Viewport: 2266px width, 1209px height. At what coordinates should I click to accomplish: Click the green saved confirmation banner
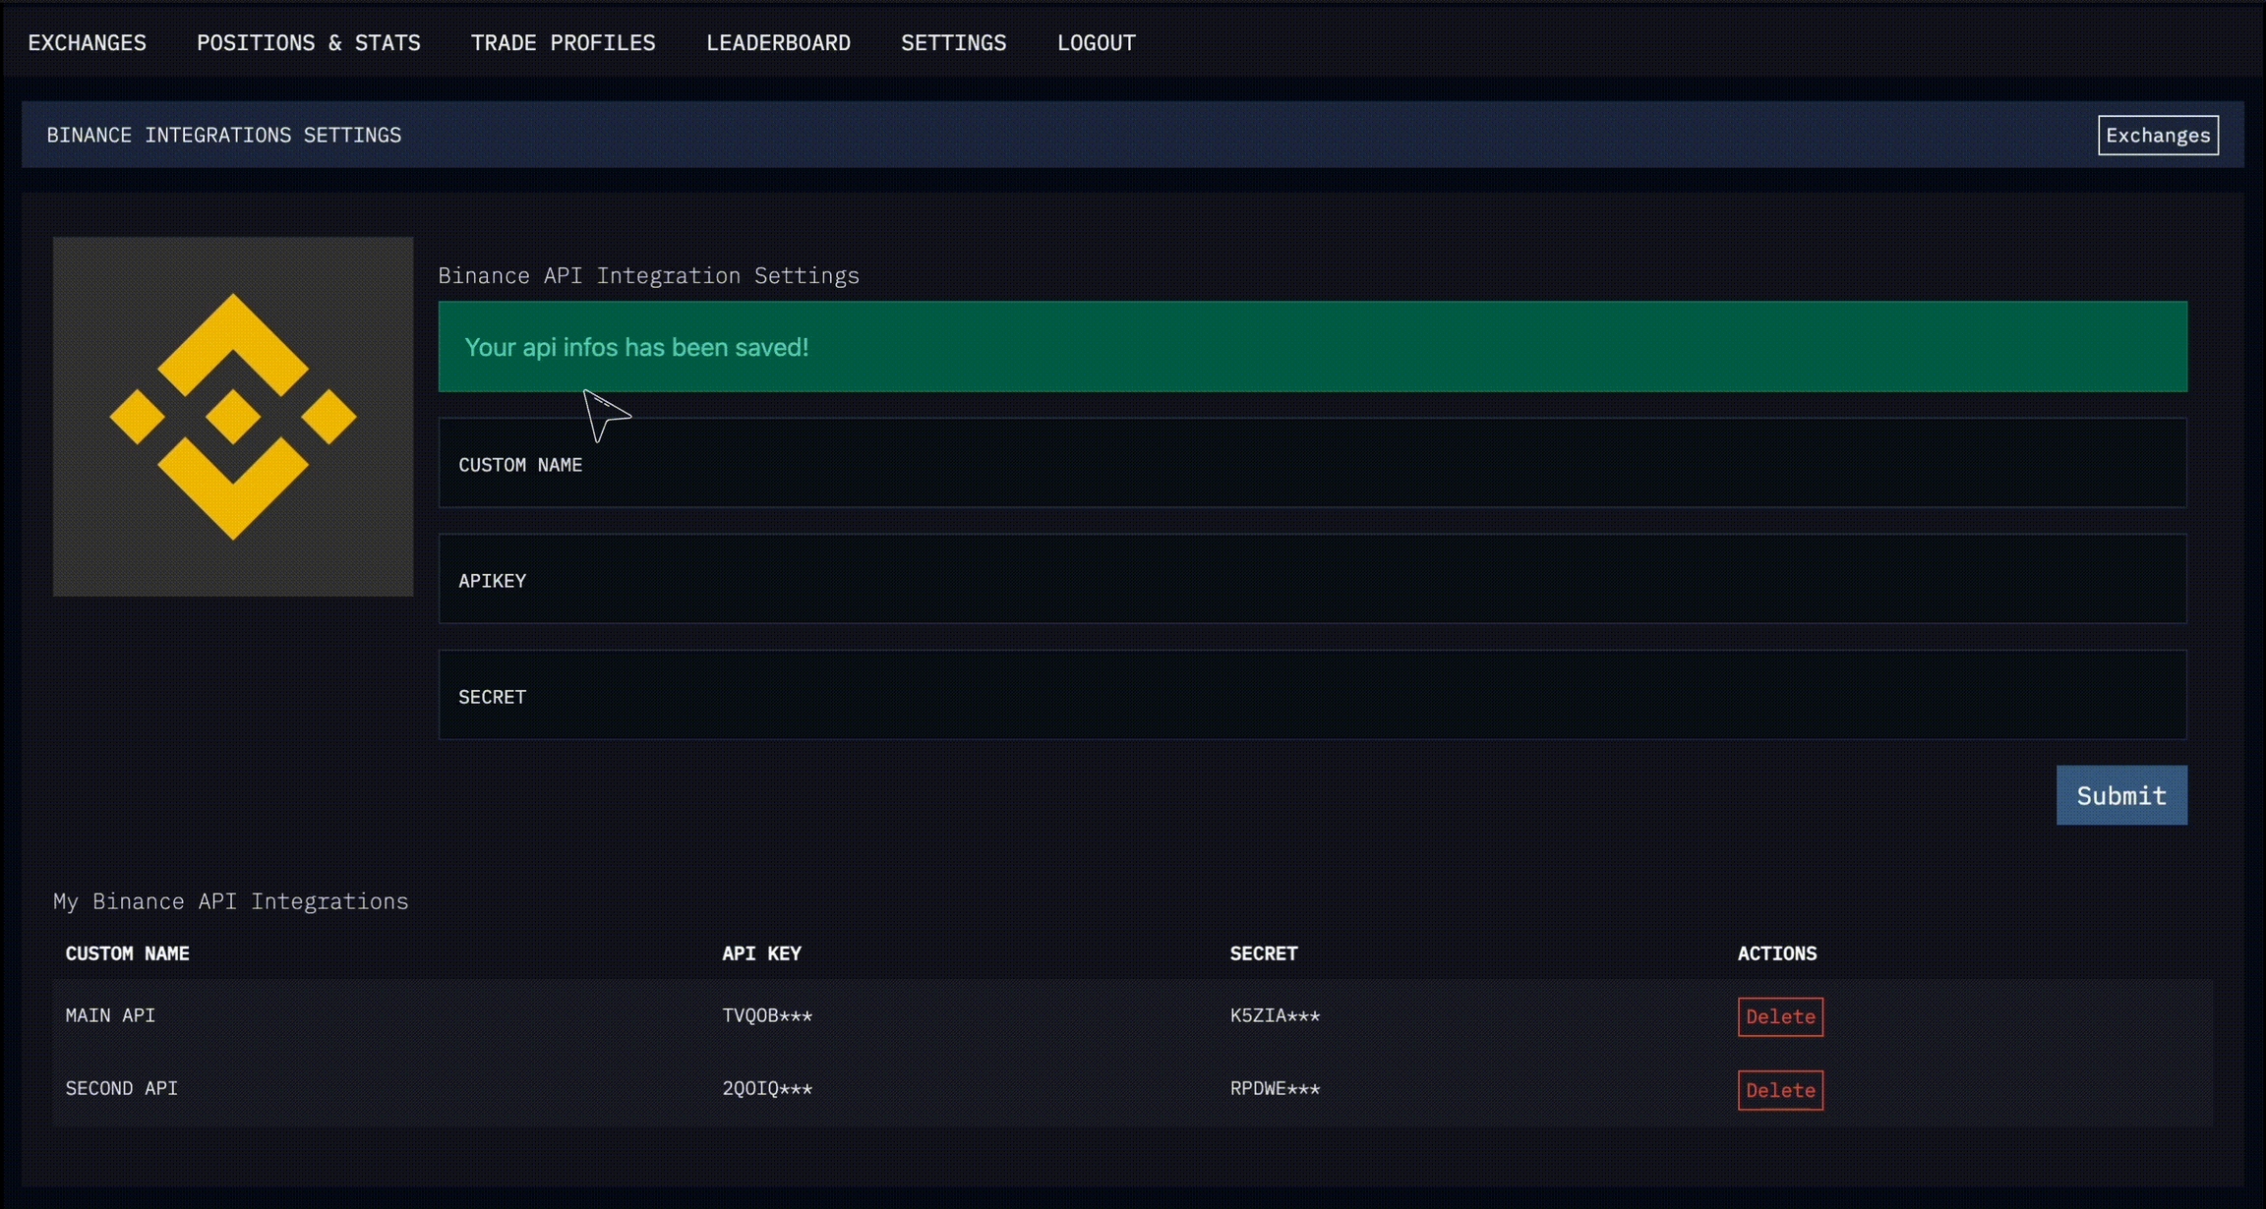(1312, 347)
